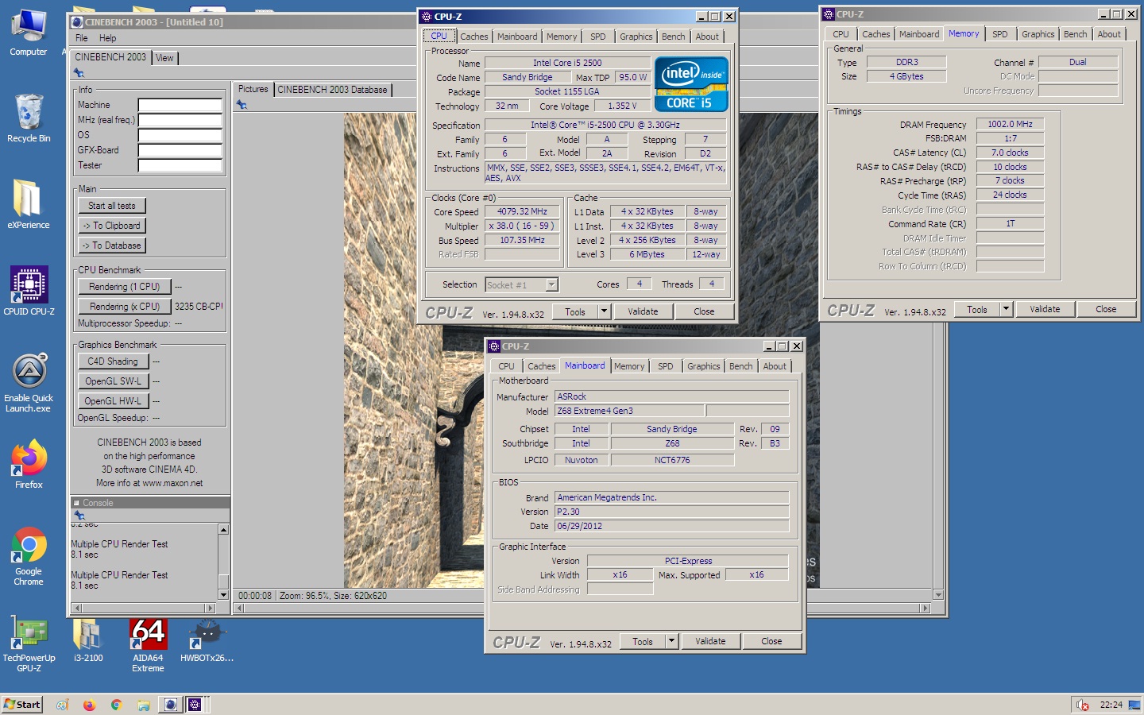Click console scrollbar up arrow
This screenshot has height=715, width=1144.
[x=223, y=530]
